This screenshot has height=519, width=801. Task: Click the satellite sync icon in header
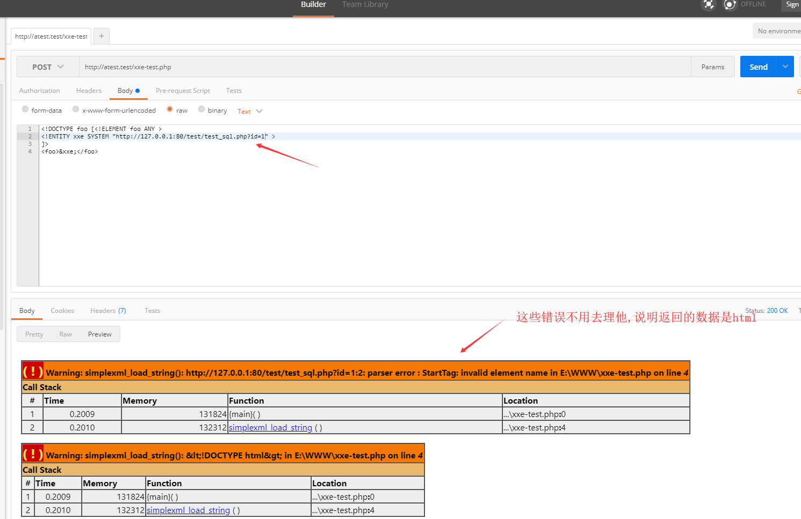pyautogui.click(x=709, y=5)
